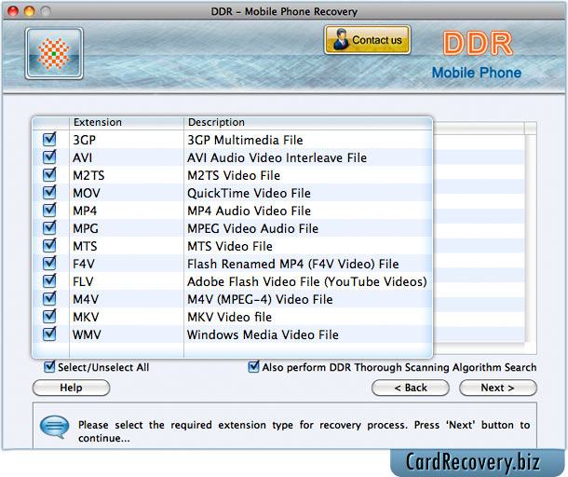Select the 'MKV Video file' description

229,317
